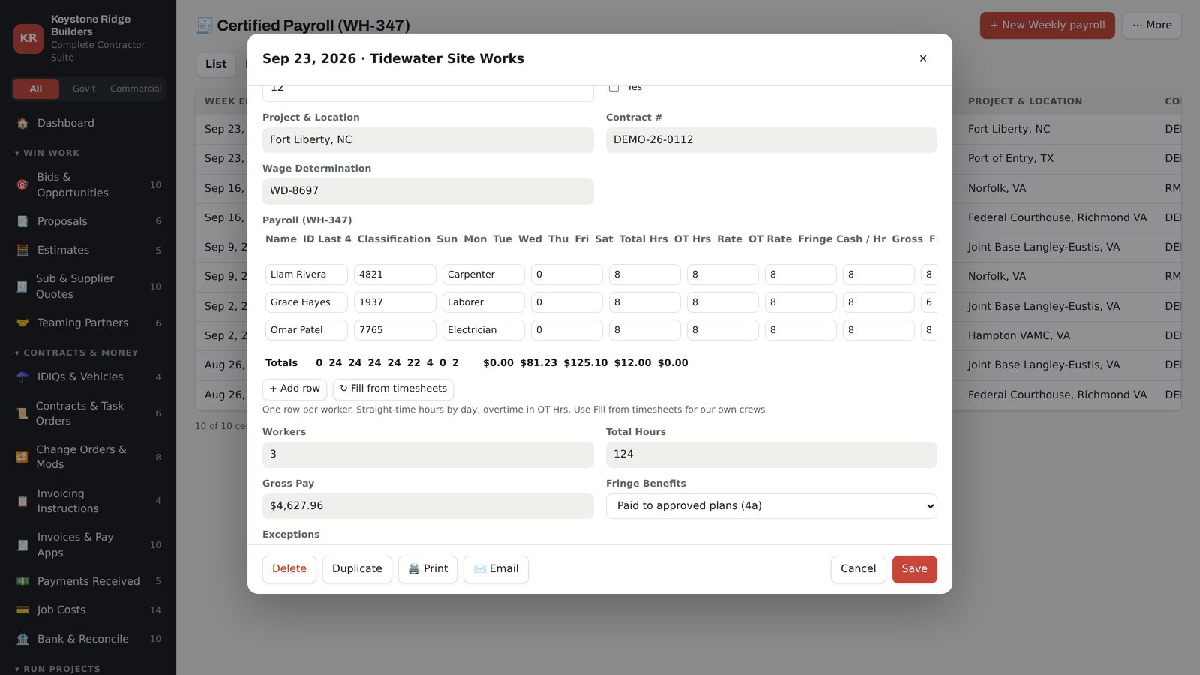Open Teaming Partners handshake icon
Screen dimensions: 1200x675
click(22, 322)
